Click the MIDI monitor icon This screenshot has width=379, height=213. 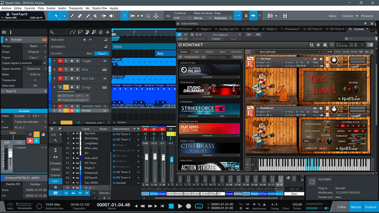point(10,204)
